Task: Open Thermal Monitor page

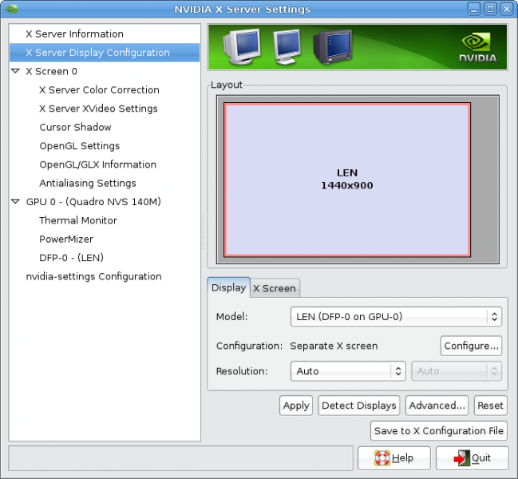Action: click(x=78, y=220)
